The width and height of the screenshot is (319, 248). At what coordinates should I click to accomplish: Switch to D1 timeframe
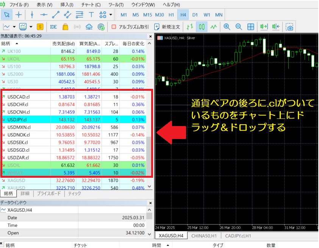195,15
